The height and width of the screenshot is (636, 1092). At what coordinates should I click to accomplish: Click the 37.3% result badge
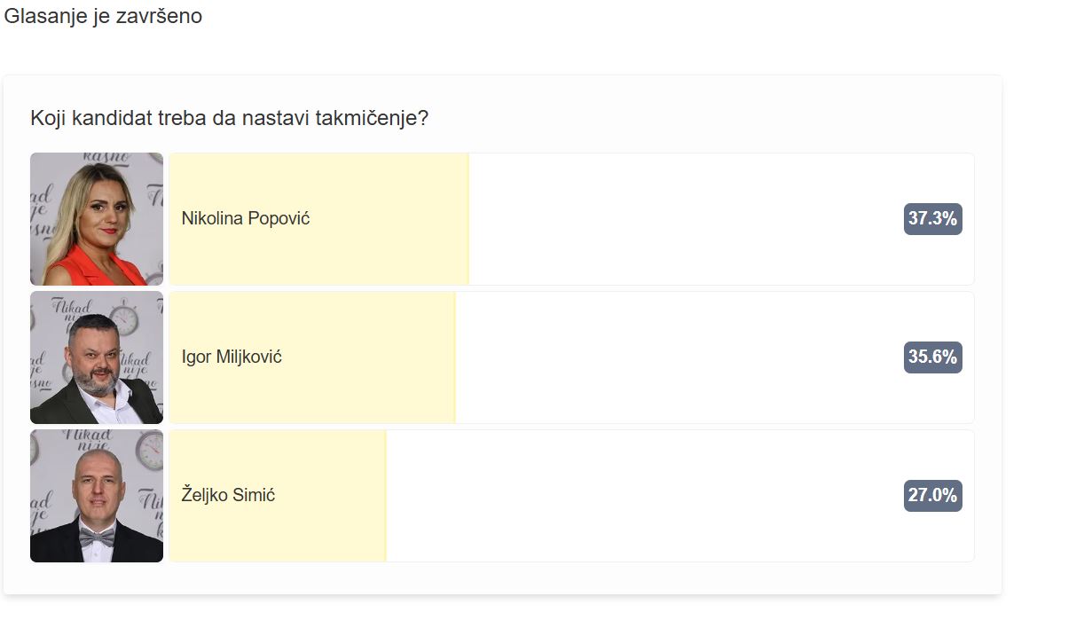click(932, 219)
